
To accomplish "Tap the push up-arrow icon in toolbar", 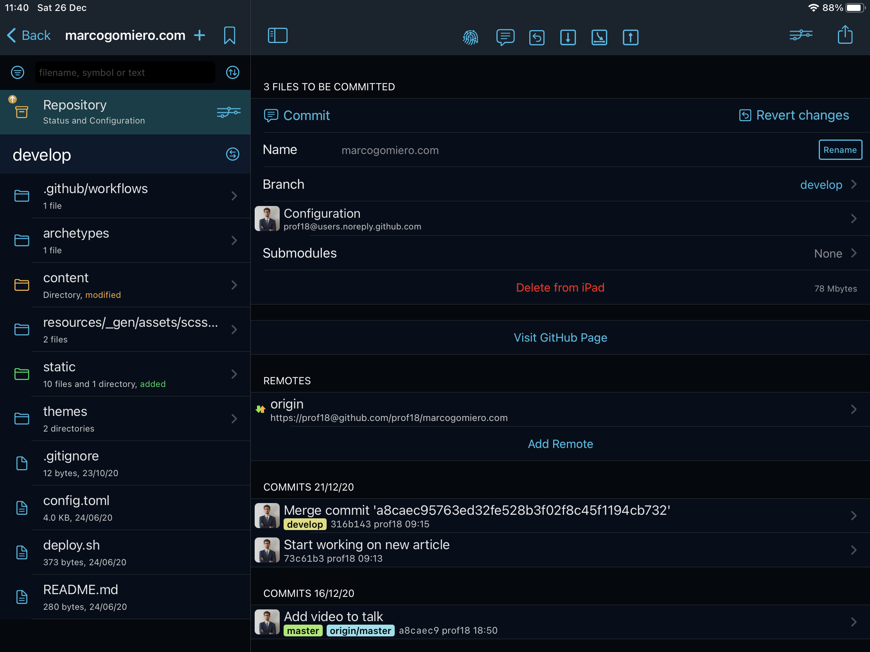I will tap(630, 38).
